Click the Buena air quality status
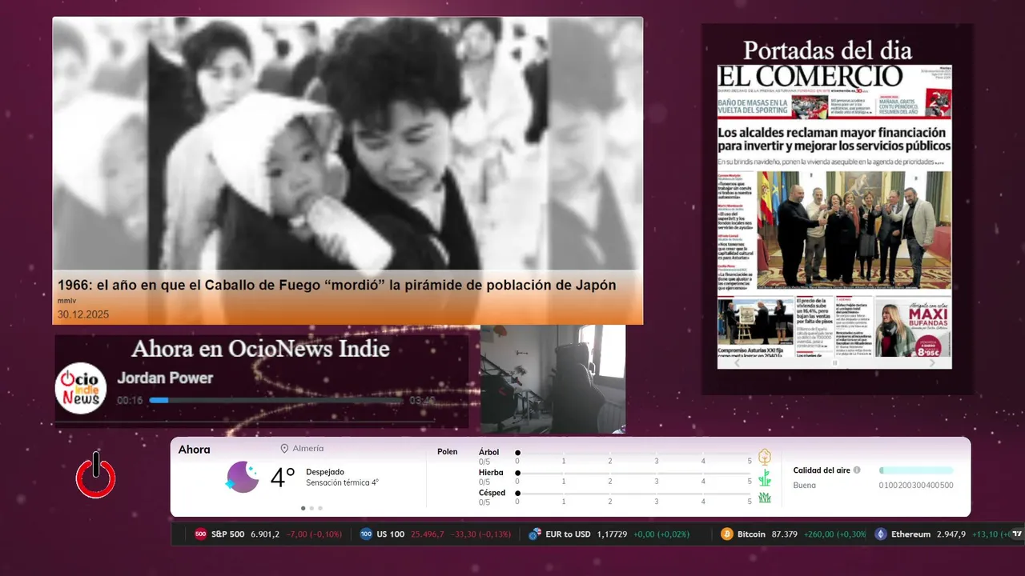Image resolution: width=1025 pixels, height=576 pixels. (805, 485)
